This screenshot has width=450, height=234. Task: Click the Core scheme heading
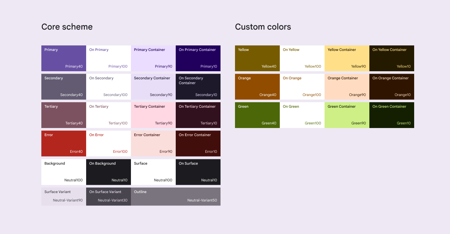tap(67, 27)
